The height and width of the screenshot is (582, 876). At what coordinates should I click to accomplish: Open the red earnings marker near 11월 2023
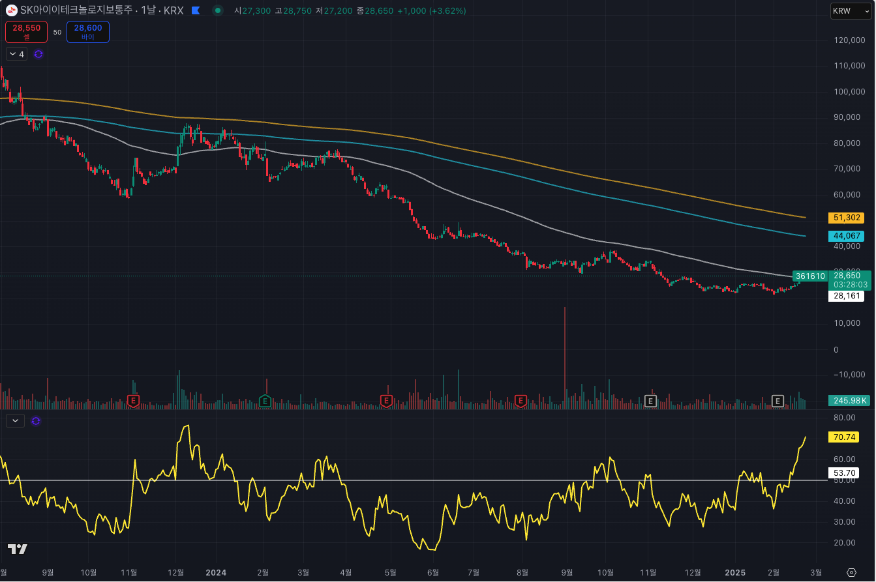(133, 400)
